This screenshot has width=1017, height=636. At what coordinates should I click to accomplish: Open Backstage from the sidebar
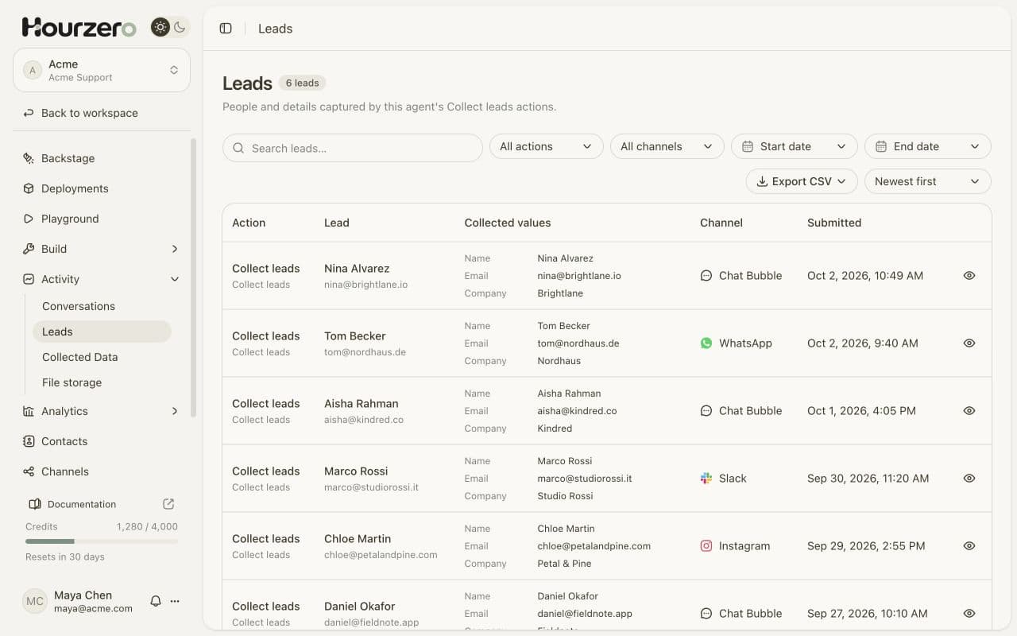point(102,158)
